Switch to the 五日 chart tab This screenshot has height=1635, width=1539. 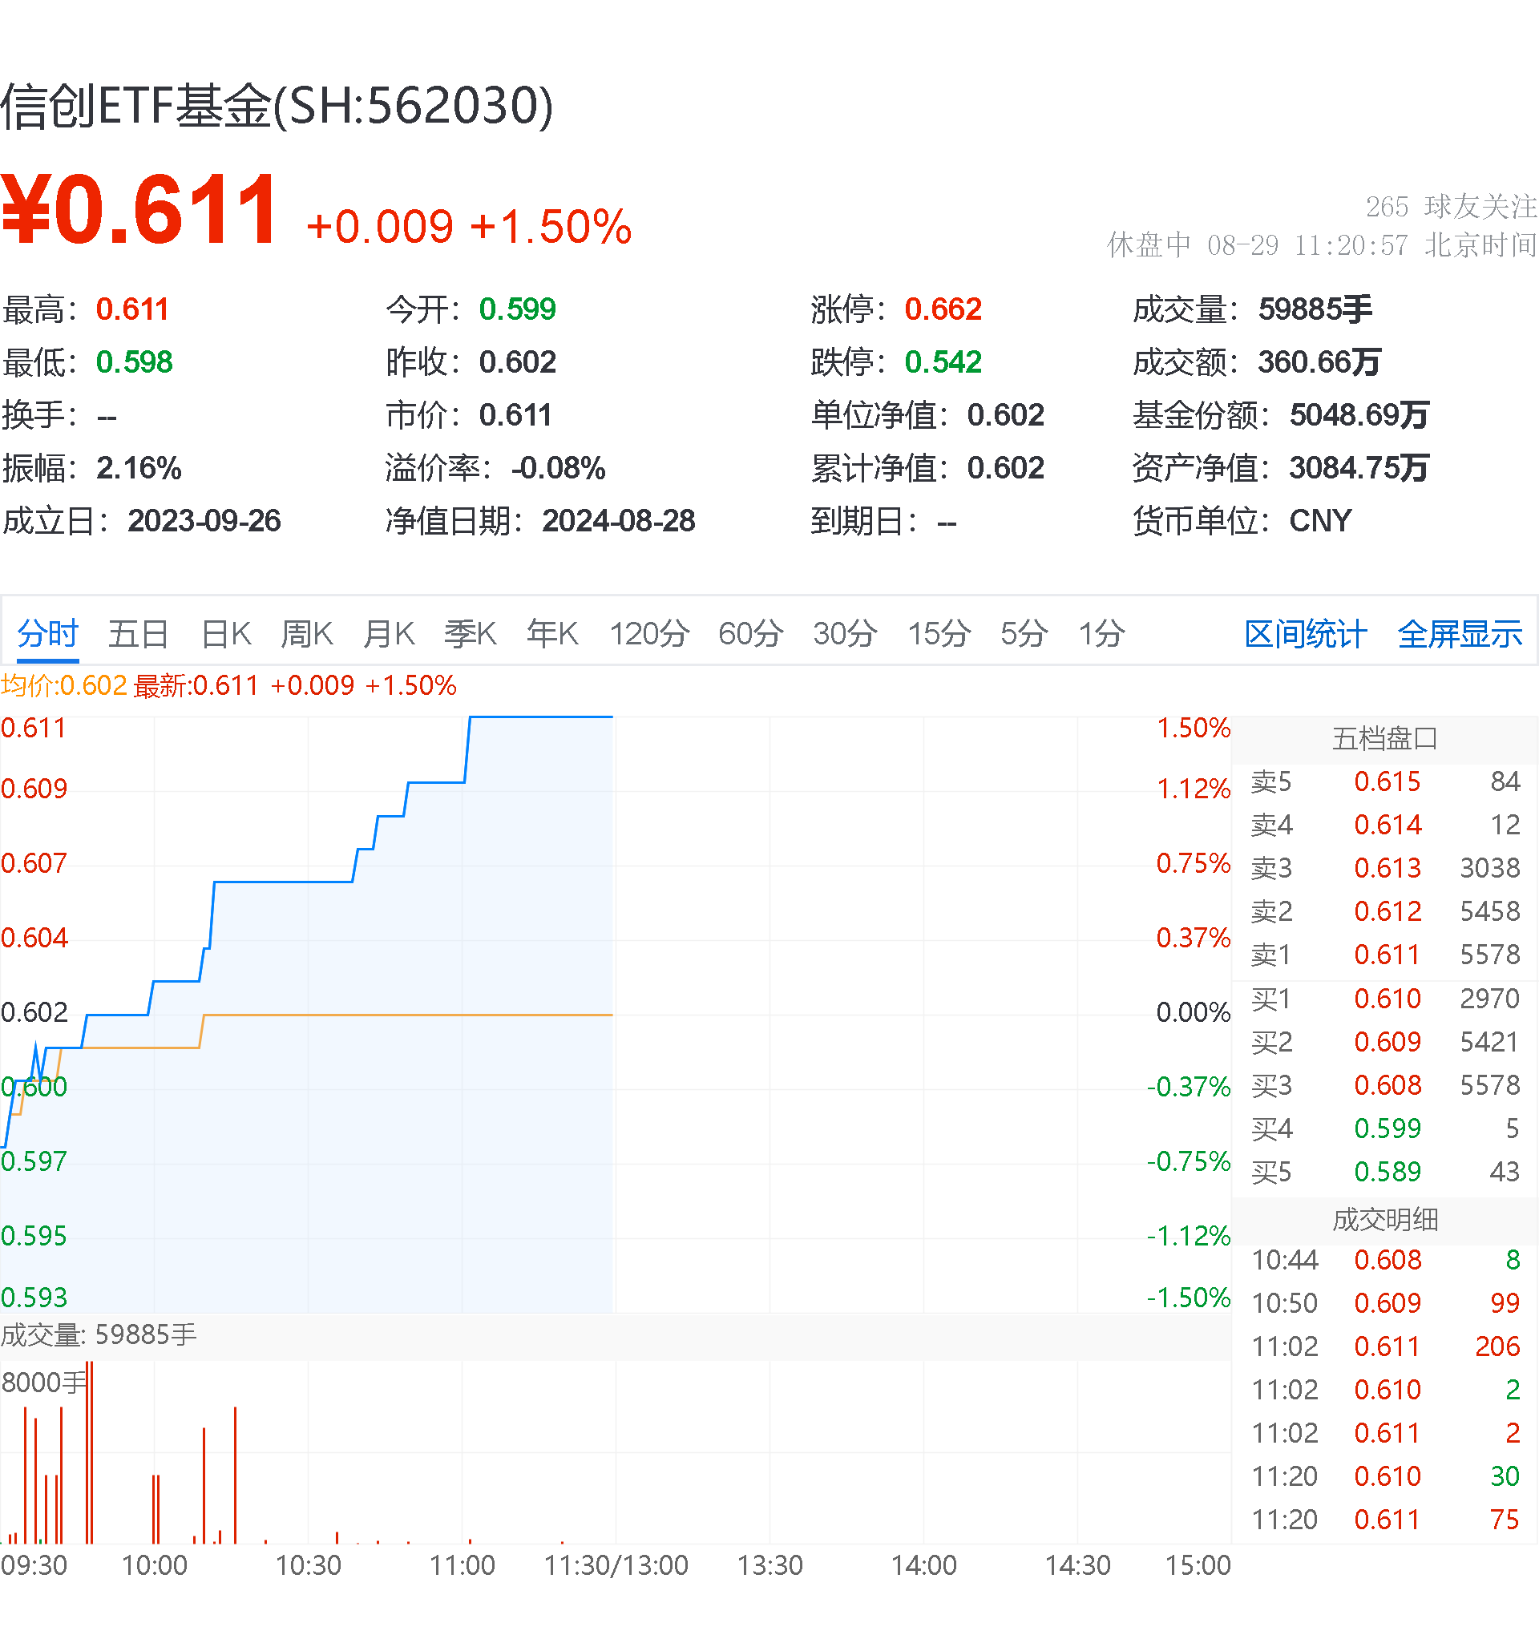(138, 634)
